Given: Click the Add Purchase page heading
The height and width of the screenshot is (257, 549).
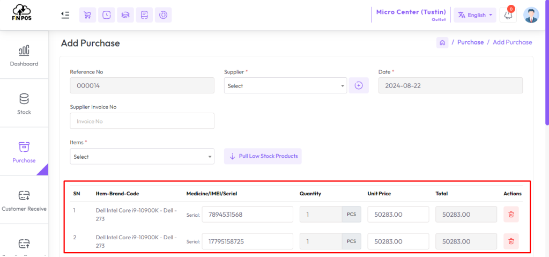Looking at the screenshot, I should 90,43.
